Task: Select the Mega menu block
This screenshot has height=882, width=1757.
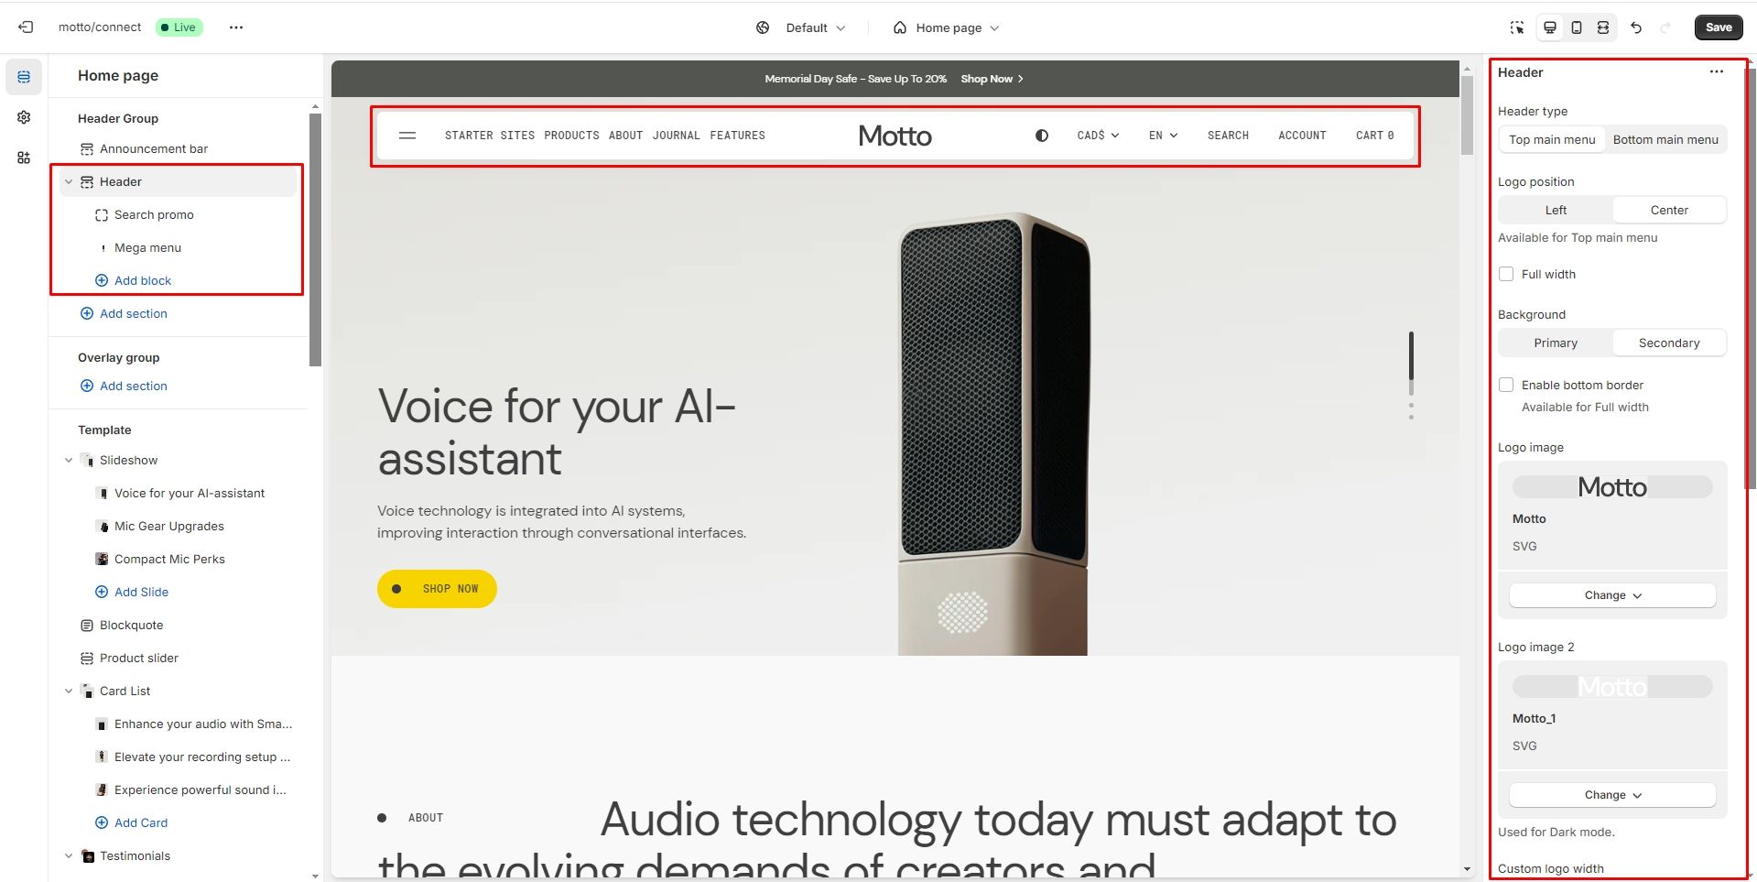Action: click(x=147, y=247)
